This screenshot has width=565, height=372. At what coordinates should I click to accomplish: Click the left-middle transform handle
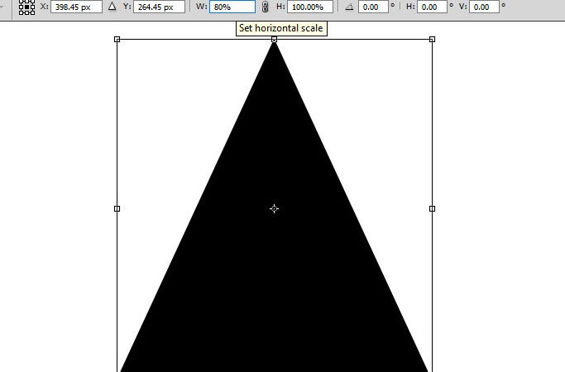point(117,208)
